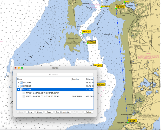Screen dimensions: 161x130
Task: Close the Routes window with red button
Action: click(15, 68)
